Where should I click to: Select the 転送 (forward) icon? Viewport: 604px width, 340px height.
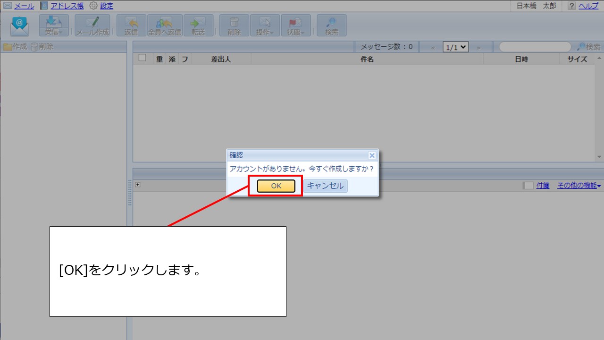click(x=198, y=25)
